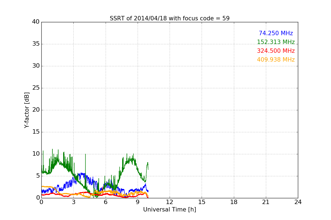Click the x-axis tick label 12
331x220 pixels.
click(170, 202)
